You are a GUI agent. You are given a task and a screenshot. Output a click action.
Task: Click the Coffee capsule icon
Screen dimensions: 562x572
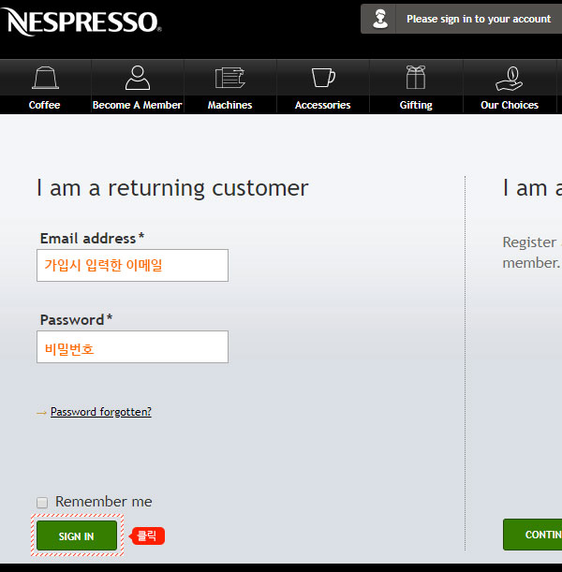44,78
